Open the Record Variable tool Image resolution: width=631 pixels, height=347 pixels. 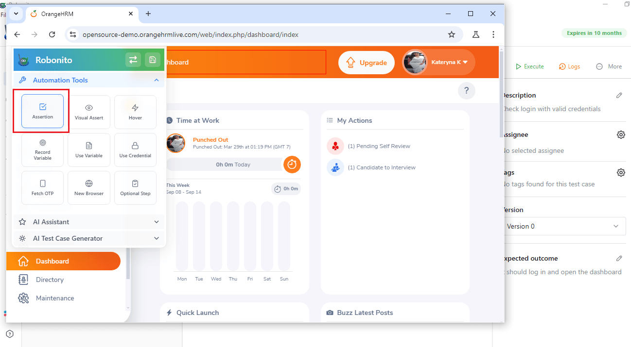(x=43, y=150)
